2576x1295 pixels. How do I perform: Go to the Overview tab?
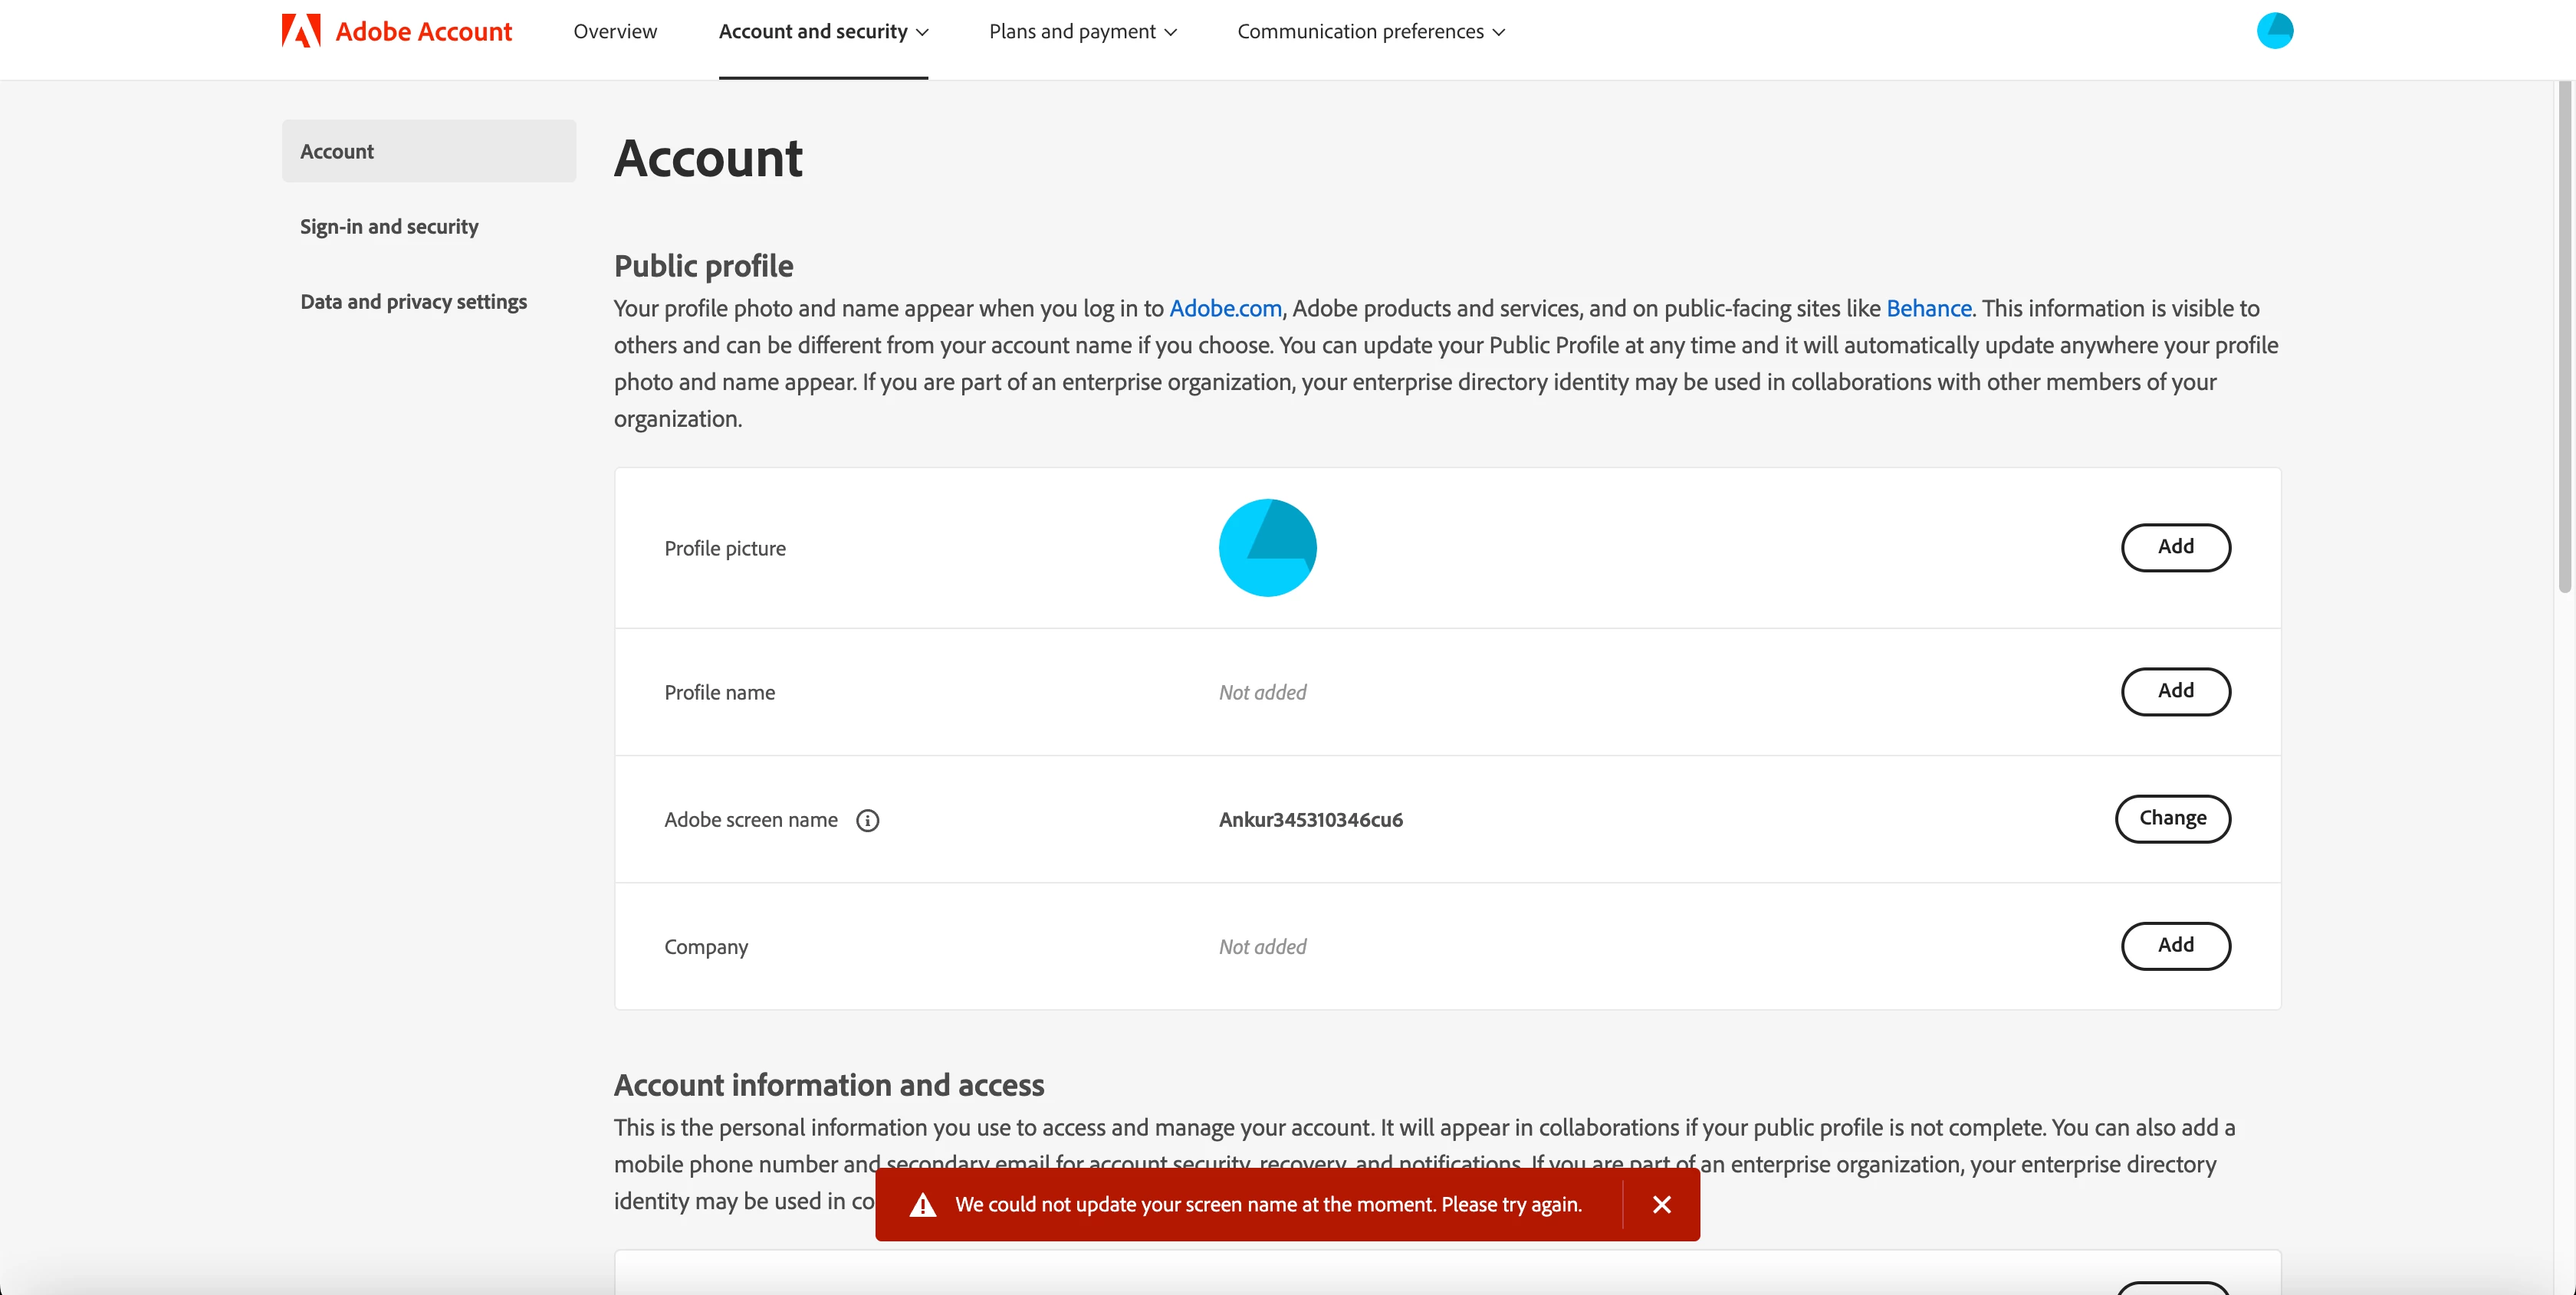615,31
